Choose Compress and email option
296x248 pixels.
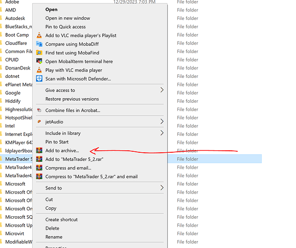[68, 168]
